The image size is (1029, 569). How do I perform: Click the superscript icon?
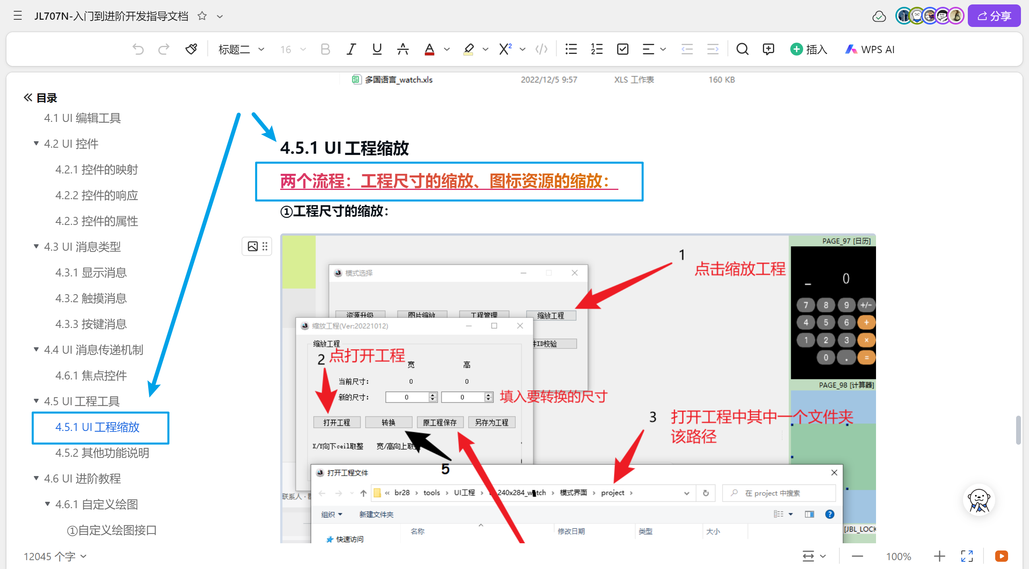coord(505,49)
